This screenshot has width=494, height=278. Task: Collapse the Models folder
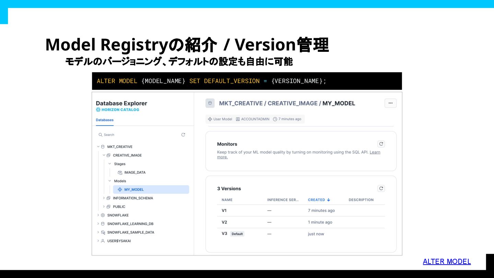pyautogui.click(x=110, y=181)
